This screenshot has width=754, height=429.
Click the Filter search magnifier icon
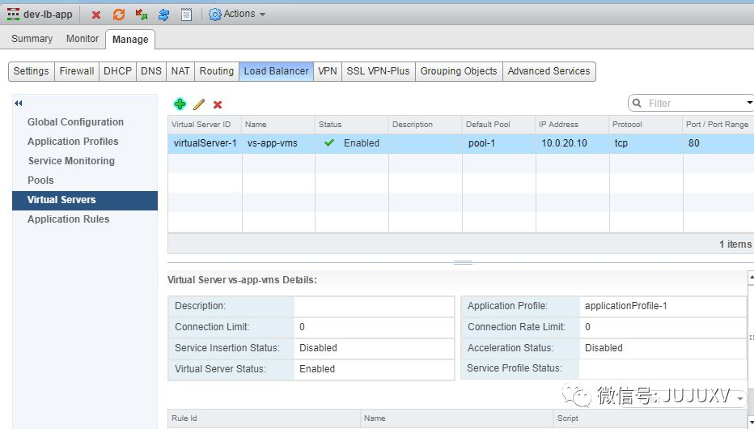[638, 103]
